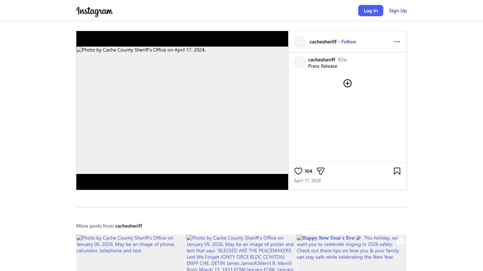Click the April 17, 2024 post date
483x271 pixels.
[x=307, y=181]
